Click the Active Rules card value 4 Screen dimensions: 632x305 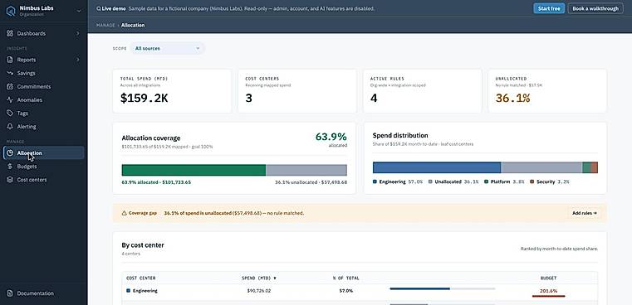click(x=374, y=98)
